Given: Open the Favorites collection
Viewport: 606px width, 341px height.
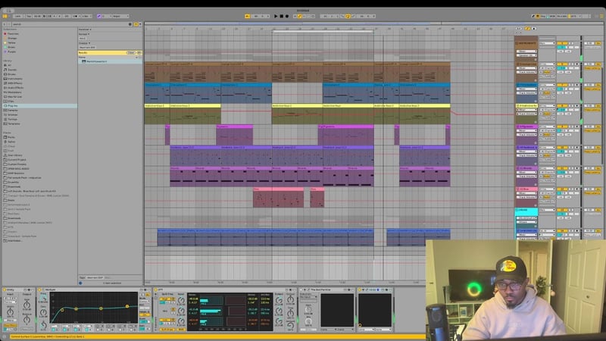Looking at the screenshot, I should coord(13,33).
